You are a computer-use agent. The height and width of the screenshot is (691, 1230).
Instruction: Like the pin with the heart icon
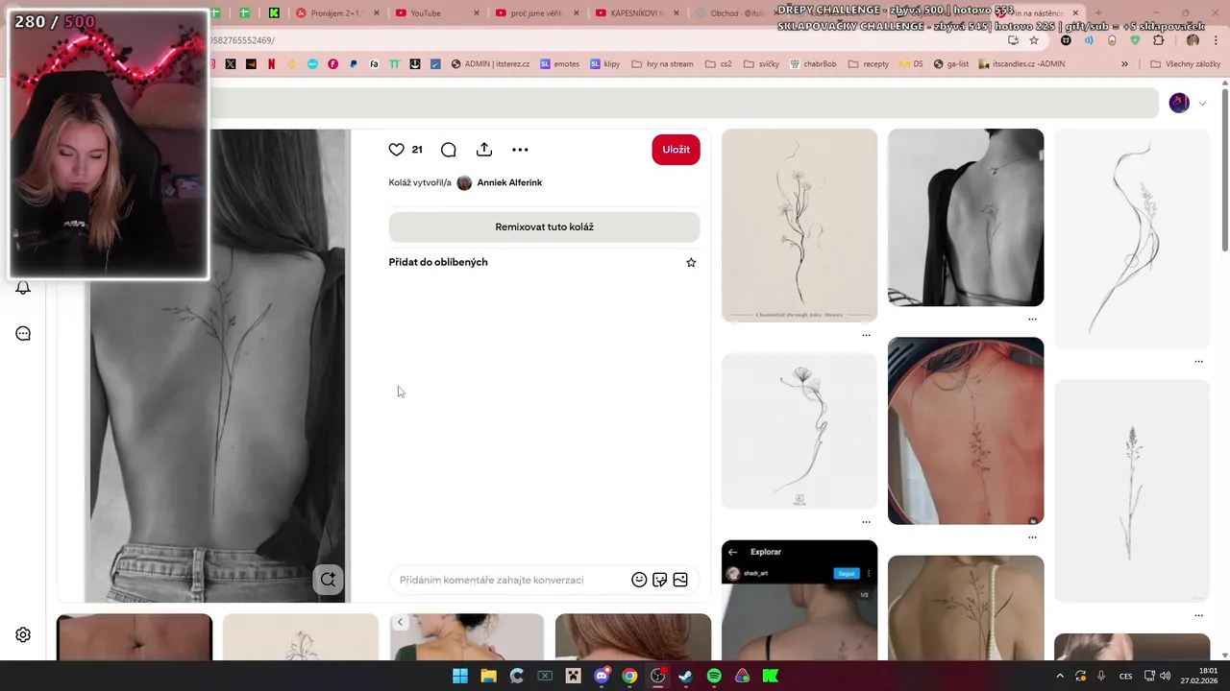click(x=396, y=150)
